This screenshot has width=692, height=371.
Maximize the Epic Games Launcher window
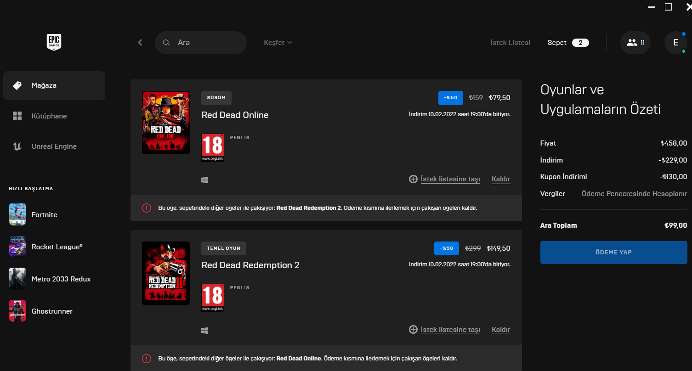tap(668, 7)
